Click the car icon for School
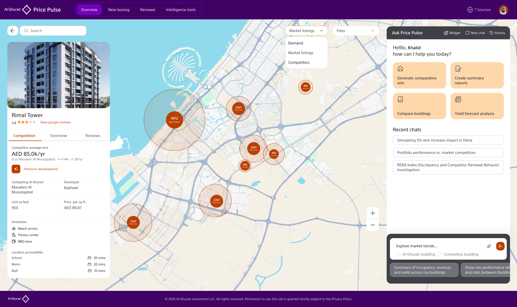The height and width of the screenshot is (307, 517). tap(89, 258)
